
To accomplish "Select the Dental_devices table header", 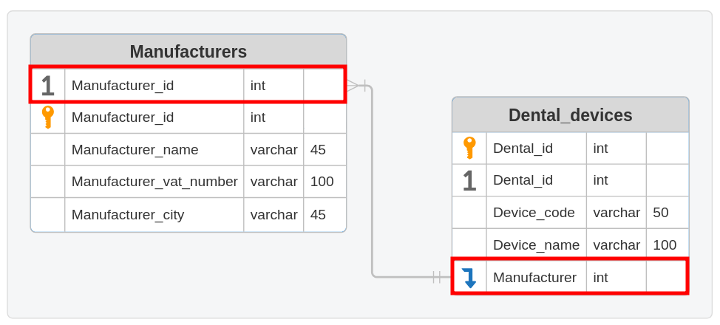I will click(570, 115).
